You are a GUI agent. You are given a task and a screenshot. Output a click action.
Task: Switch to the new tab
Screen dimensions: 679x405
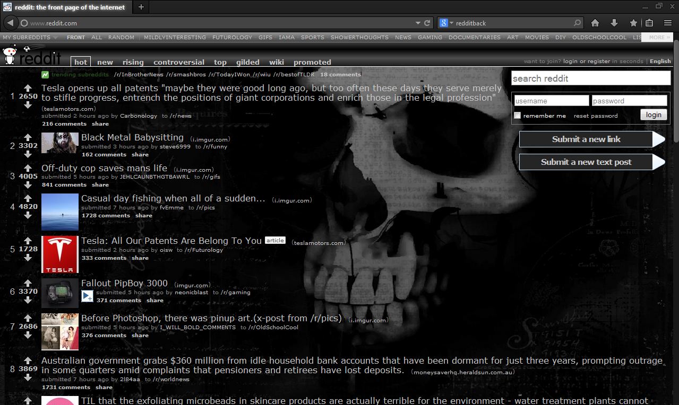pos(105,62)
